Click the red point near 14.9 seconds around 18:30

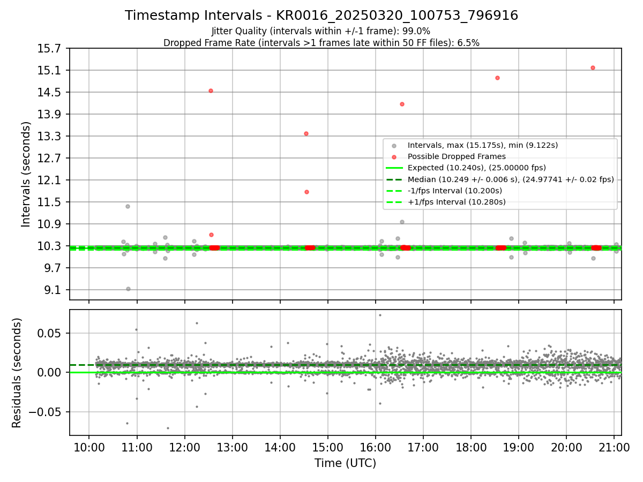497,78
